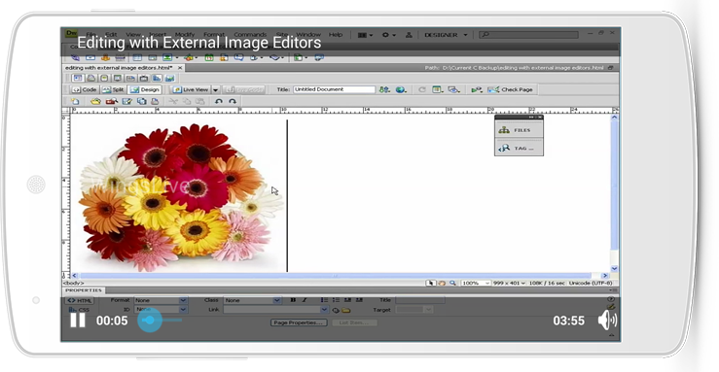Click the Save icon in standard toolbar
The image size is (719, 372).
point(127,102)
